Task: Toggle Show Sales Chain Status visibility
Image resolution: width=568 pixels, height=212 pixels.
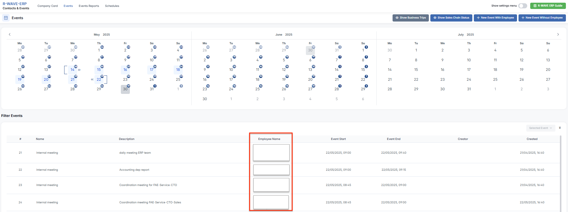Action: 451,18
